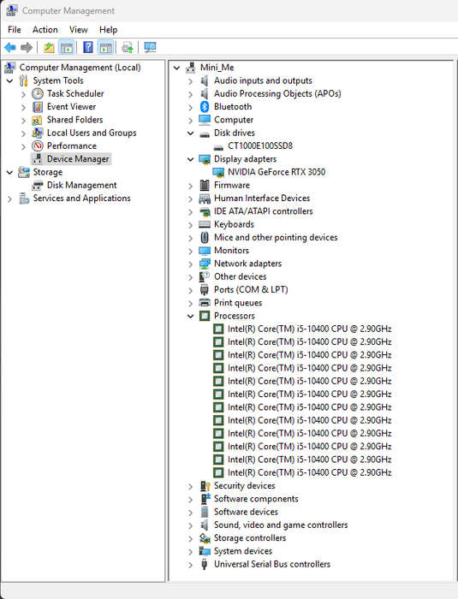
Task: Open the View menu
Action: coord(79,30)
